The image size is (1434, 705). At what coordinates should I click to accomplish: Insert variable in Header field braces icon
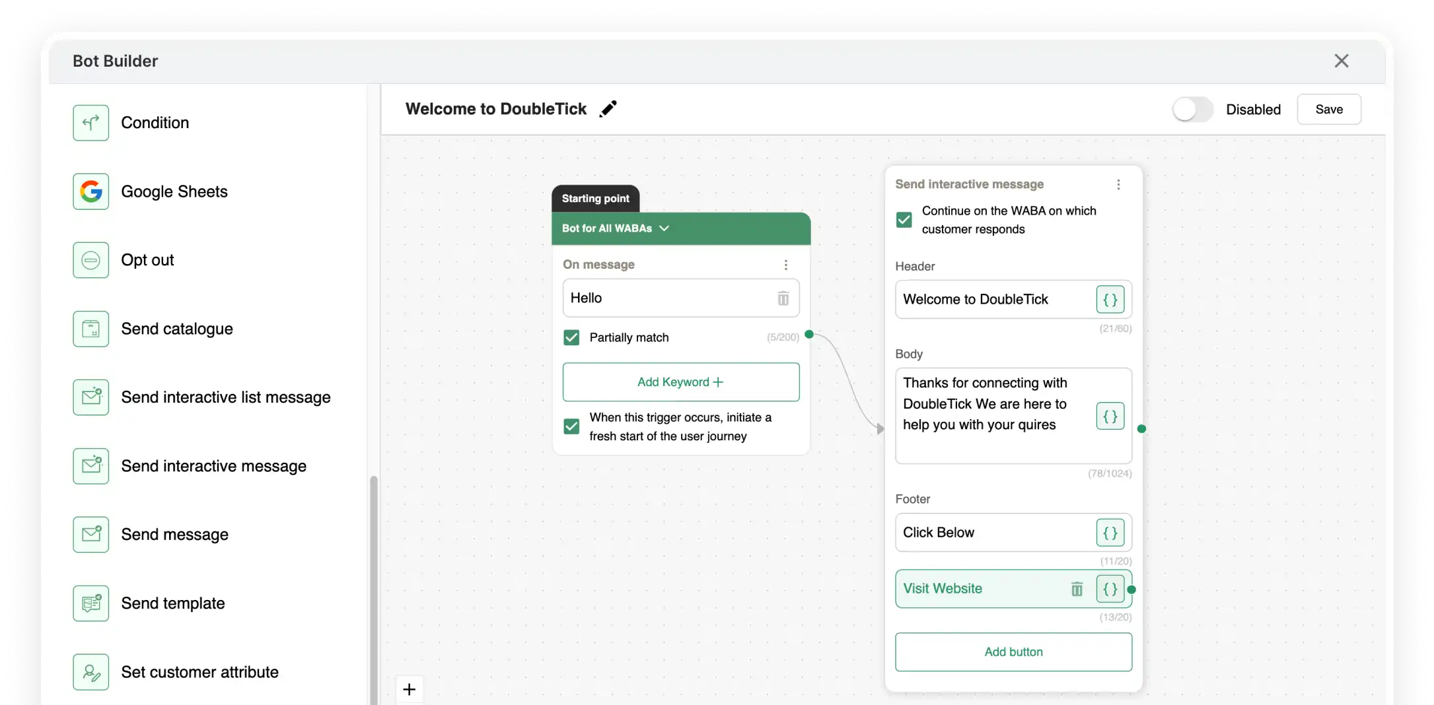coord(1110,300)
